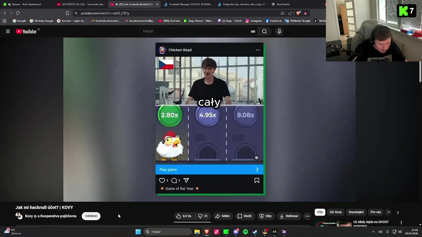Switch to the Nová karta tab
Viewport: 422px width, 237px height.
point(295,4)
